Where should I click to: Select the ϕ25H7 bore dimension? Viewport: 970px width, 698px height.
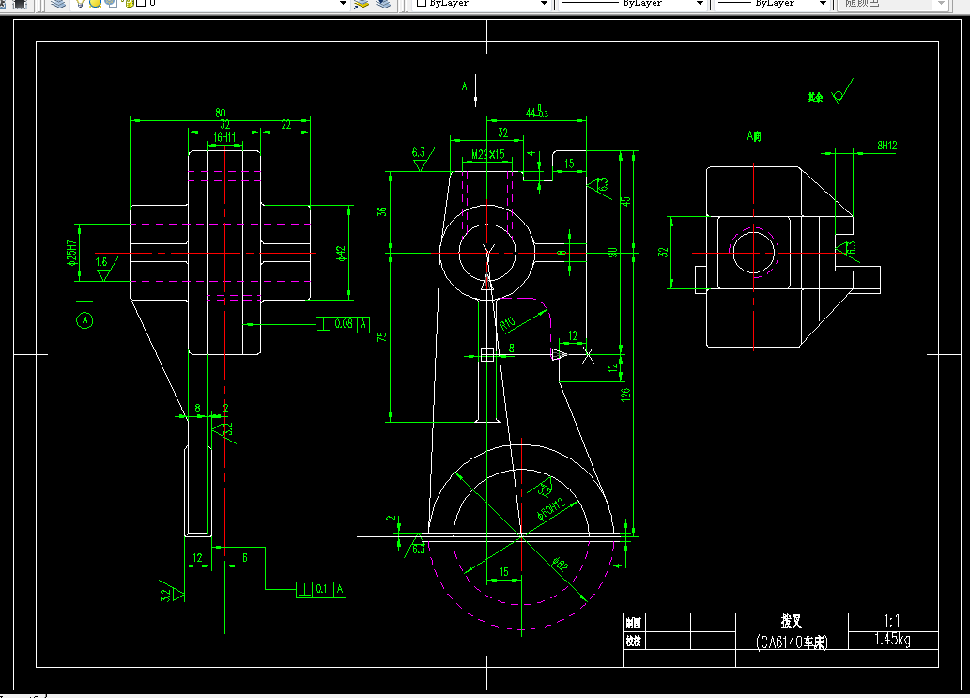coord(72,253)
